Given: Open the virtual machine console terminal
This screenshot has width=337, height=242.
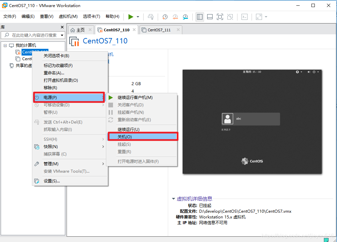Looking at the screenshot, I should pos(244,17).
